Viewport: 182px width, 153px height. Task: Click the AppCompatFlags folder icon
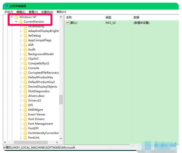(25, 40)
